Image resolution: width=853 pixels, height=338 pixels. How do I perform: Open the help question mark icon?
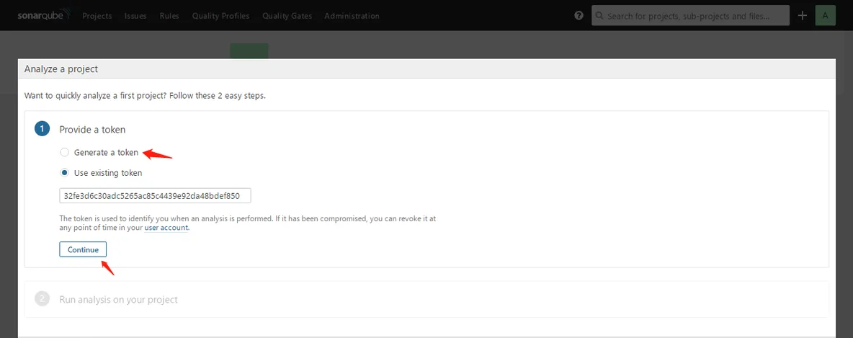pos(579,16)
